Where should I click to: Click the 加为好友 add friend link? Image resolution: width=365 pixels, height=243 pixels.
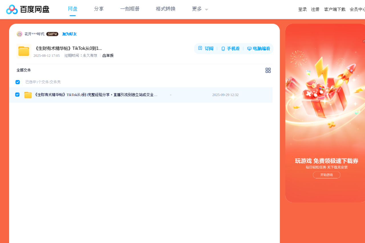[69, 34]
